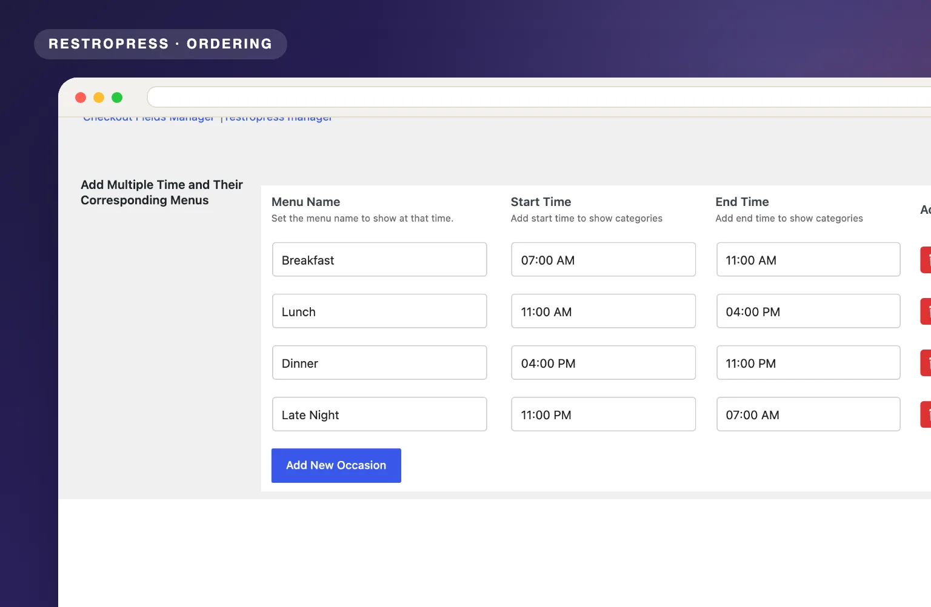The image size is (931, 607).
Task: Edit Dinner start time 04:00 PM
Action: tap(603, 362)
